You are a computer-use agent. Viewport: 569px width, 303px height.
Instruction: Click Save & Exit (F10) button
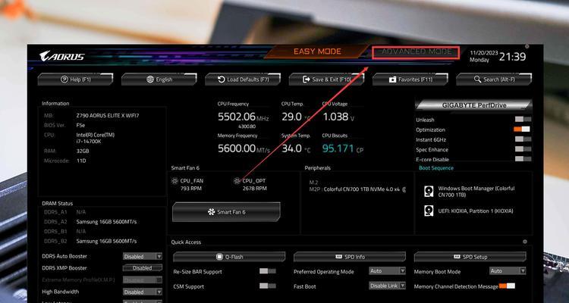[326, 80]
